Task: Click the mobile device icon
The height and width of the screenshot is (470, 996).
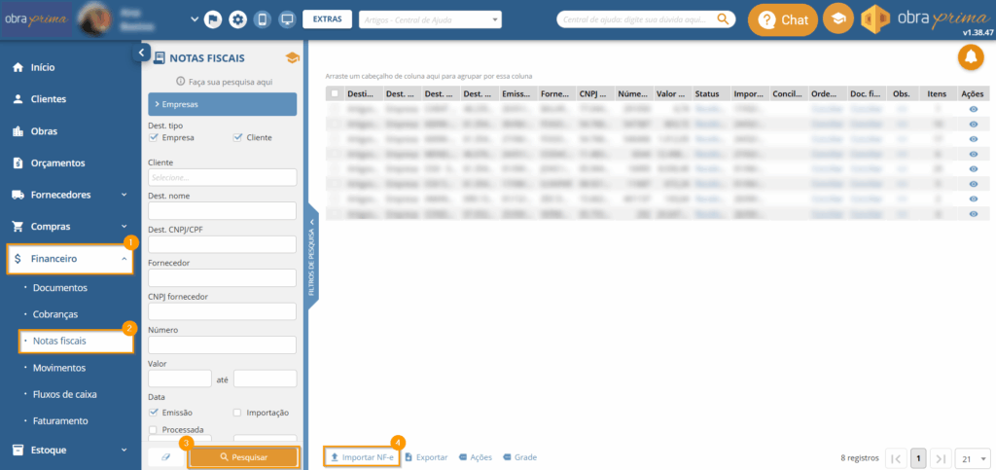Action: tap(262, 19)
